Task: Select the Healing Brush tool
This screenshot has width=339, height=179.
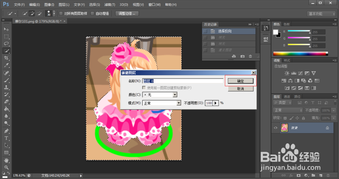Action: tap(6, 73)
